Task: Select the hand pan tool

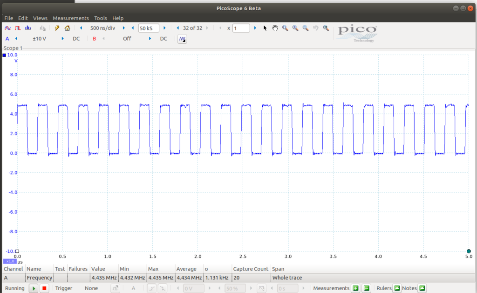Action: (275, 28)
